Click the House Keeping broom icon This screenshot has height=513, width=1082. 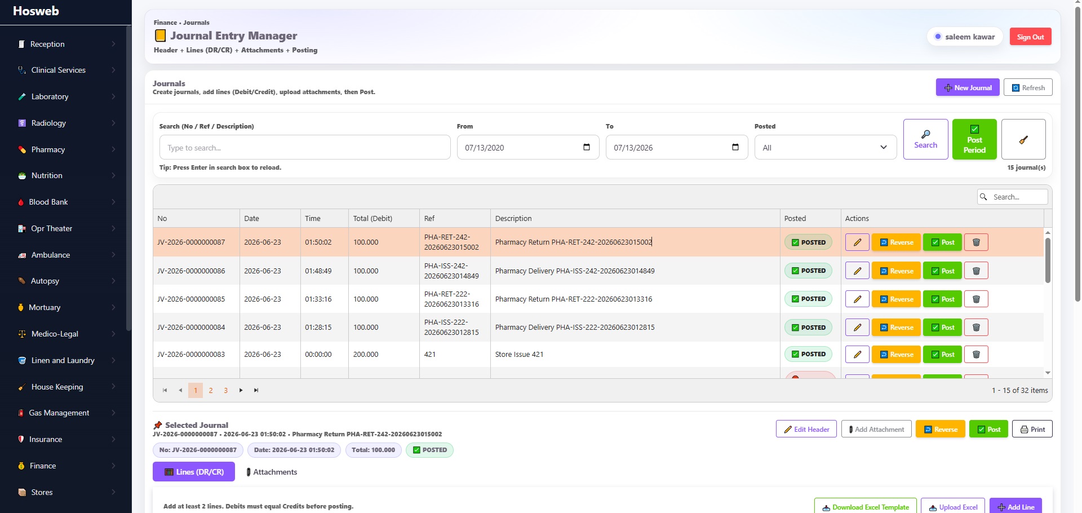pos(22,387)
